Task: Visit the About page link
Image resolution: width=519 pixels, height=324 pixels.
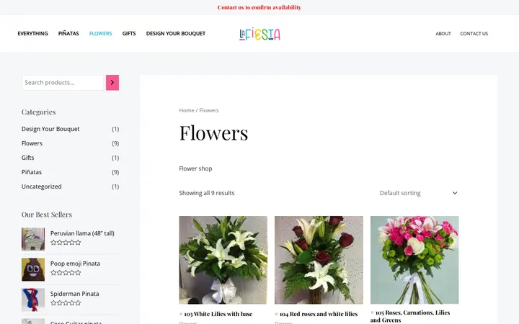Action: pos(443,33)
